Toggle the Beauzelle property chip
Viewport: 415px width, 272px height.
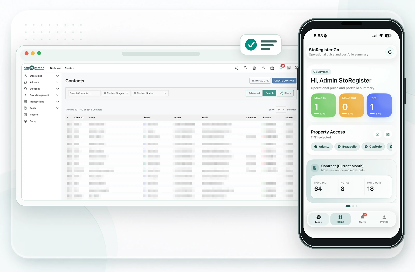coord(347,147)
